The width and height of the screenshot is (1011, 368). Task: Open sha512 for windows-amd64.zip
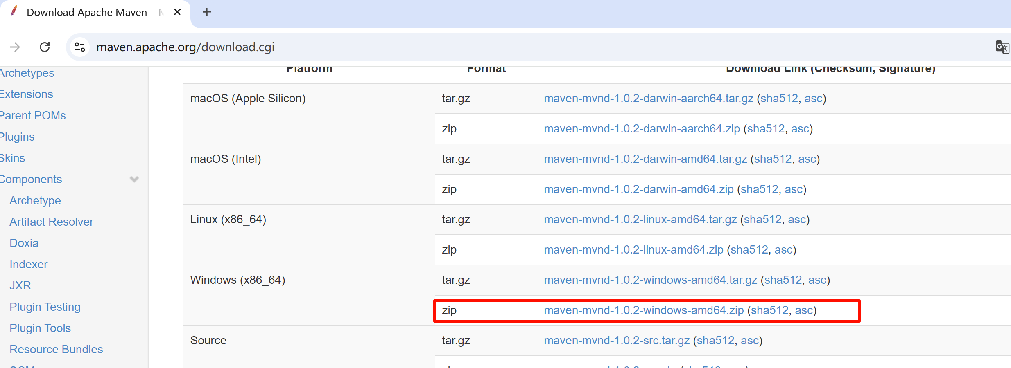point(770,310)
